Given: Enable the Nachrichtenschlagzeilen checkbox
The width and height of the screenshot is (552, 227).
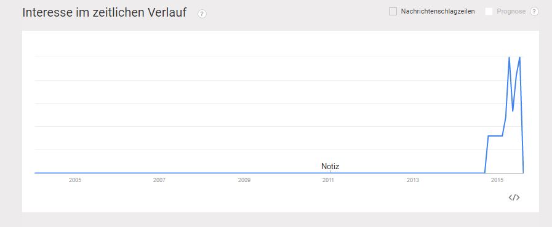Looking at the screenshot, I should [393, 11].
